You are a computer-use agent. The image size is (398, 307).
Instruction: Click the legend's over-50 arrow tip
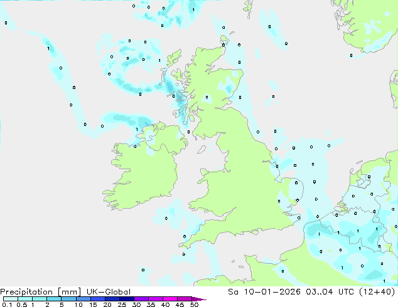coord(199,299)
